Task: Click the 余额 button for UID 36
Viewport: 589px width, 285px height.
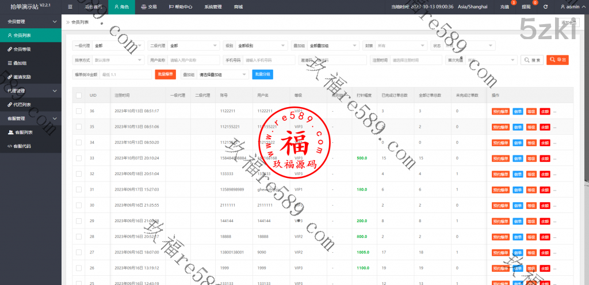Action: point(545,111)
